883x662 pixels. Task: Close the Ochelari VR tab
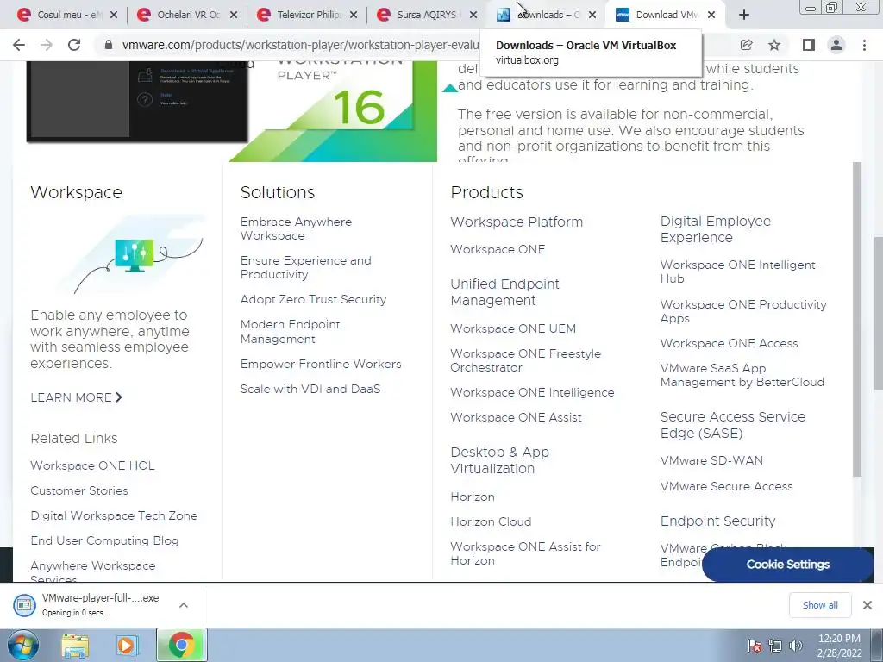click(x=234, y=15)
